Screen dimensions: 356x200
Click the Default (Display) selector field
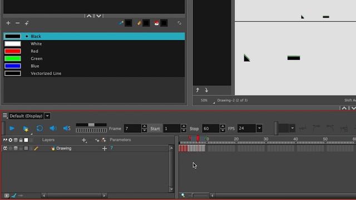pyautogui.click(x=26, y=116)
